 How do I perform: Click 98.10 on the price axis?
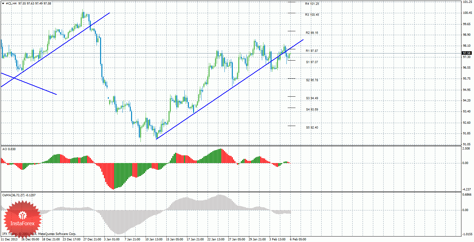467,46
